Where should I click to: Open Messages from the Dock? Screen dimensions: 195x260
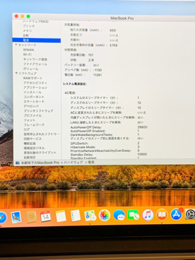[x=119, y=215]
